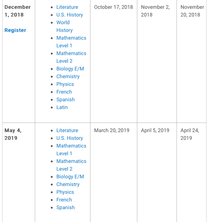Viewport: 208px width, 222px height.
Task: Select Mathematics Level 1 in December row
Action: tap(71, 42)
